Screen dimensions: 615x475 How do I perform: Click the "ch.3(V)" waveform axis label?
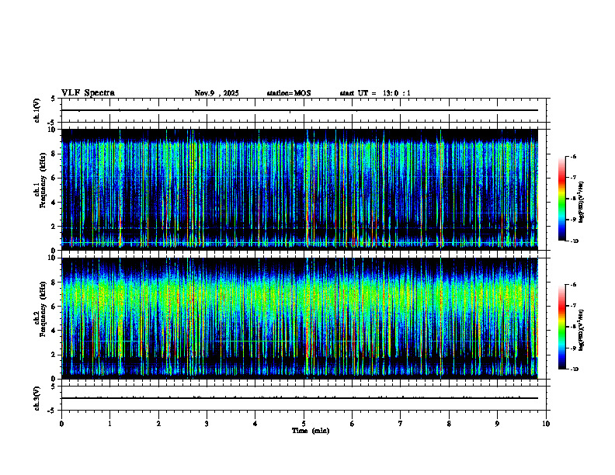[37, 398]
